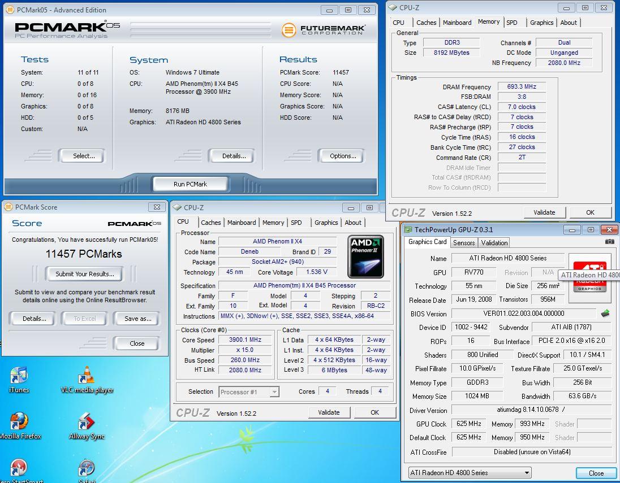Click Save as... in PCMark Score
This screenshot has width=620, height=483.
(x=137, y=318)
